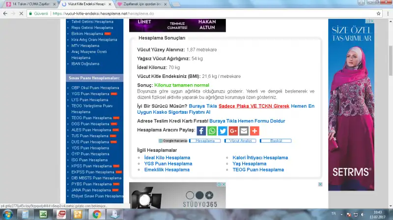Open Yaş Hesaplama related link
The height and width of the screenshot is (220, 393).
[x=250, y=164]
